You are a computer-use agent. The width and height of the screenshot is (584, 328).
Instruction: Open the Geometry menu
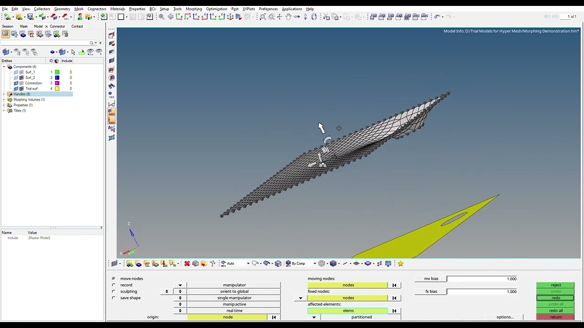62,9
